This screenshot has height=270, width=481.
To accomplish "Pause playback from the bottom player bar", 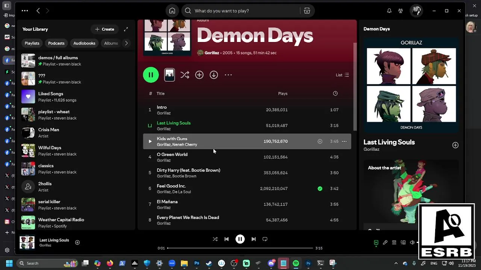I will tap(240, 239).
